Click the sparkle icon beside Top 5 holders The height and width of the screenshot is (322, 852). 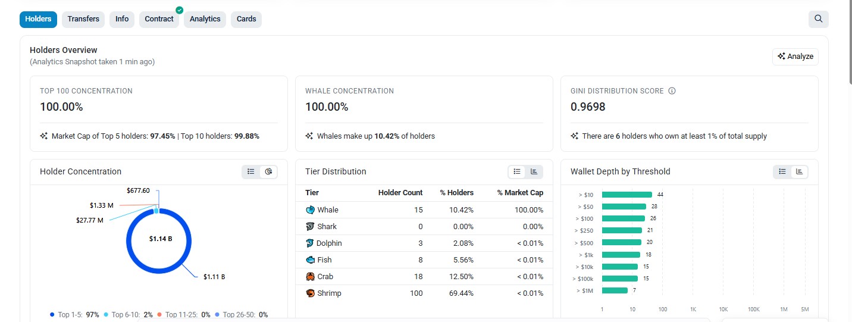(x=43, y=136)
